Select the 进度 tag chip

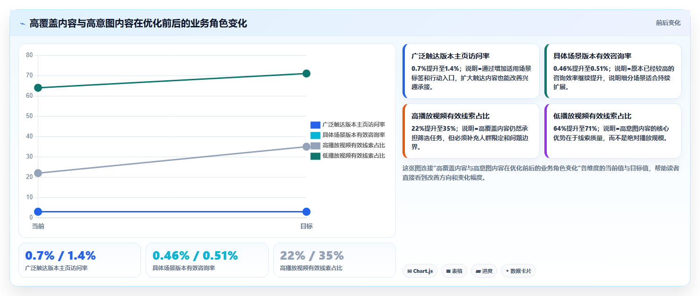click(x=484, y=271)
